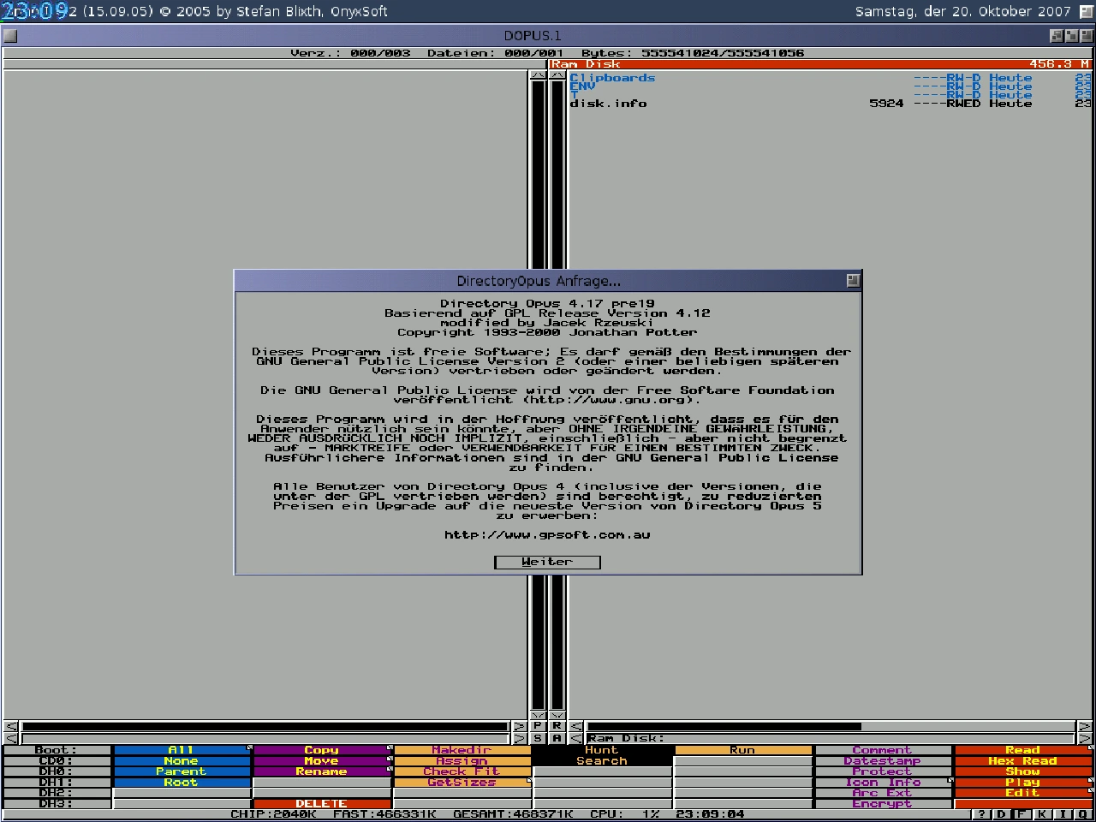This screenshot has width=1096, height=822.
Task: Click the Encrypt button
Action: [883, 803]
